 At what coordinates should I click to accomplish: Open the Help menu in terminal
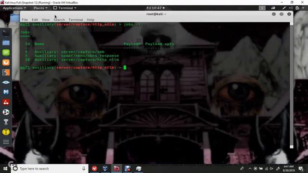[x=90, y=20]
